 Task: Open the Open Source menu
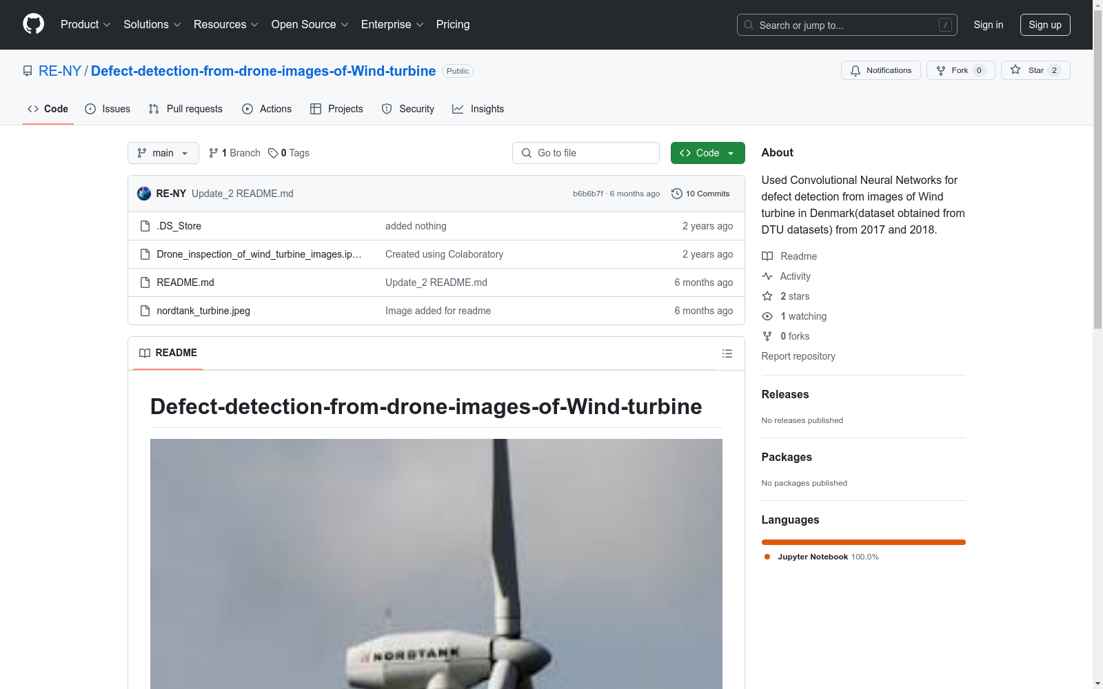pos(310,25)
